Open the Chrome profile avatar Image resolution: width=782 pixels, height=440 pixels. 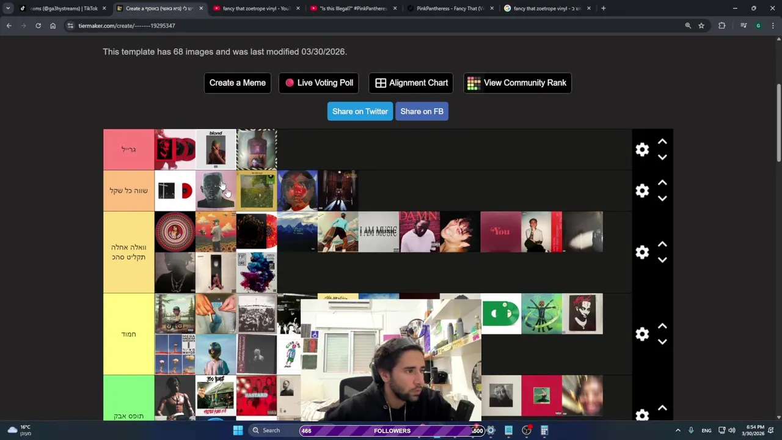tap(758, 26)
